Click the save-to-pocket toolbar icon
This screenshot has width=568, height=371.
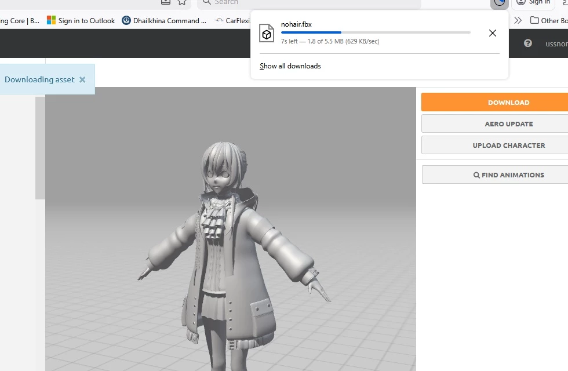click(x=166, y=2)
